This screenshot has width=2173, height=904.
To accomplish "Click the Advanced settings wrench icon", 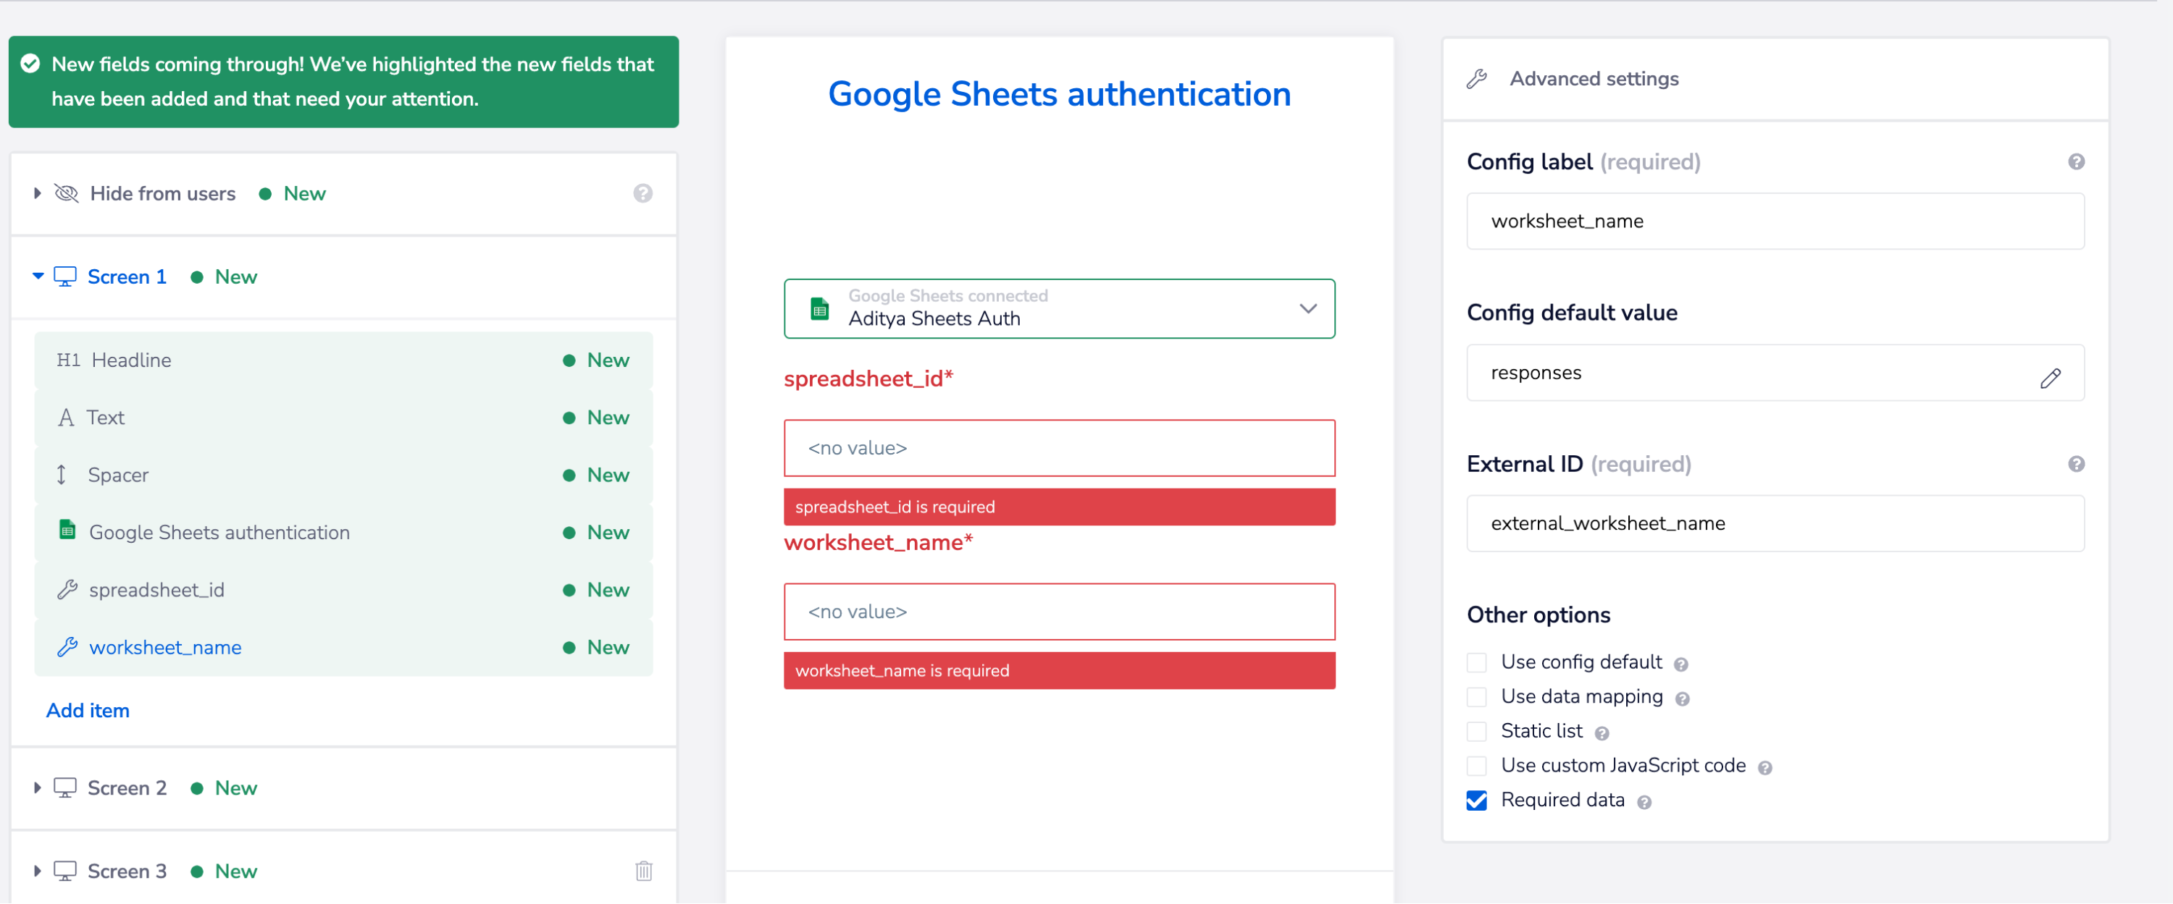I will pyautogui.click(x=1476, y=78).
